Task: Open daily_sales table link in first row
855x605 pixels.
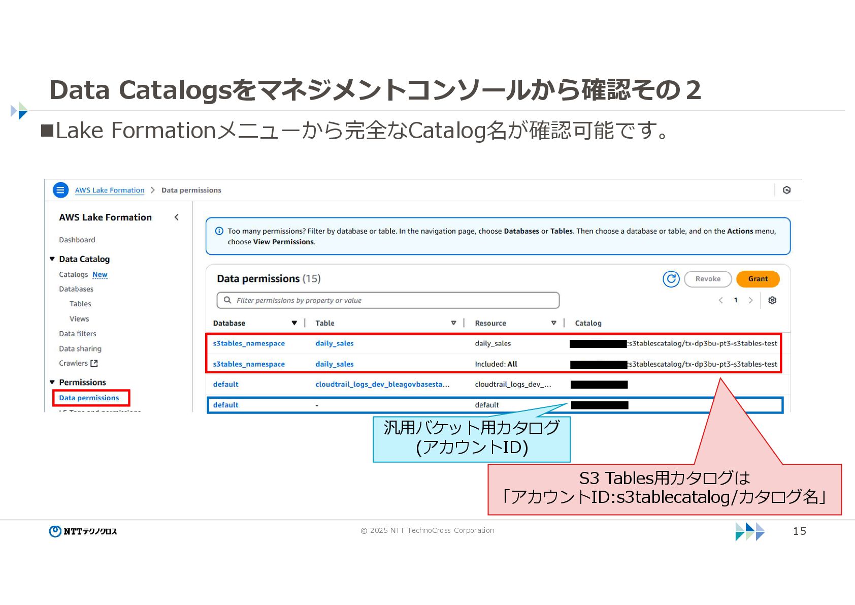Action: [x=335, y=343]
